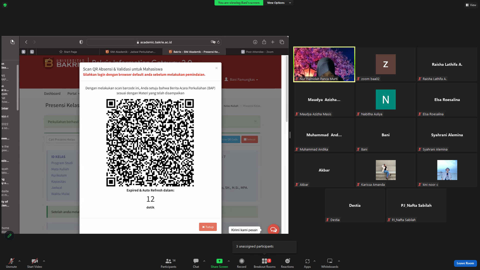
Task: Select Nabitha Auliya participant tile
Action: point(386,99)
